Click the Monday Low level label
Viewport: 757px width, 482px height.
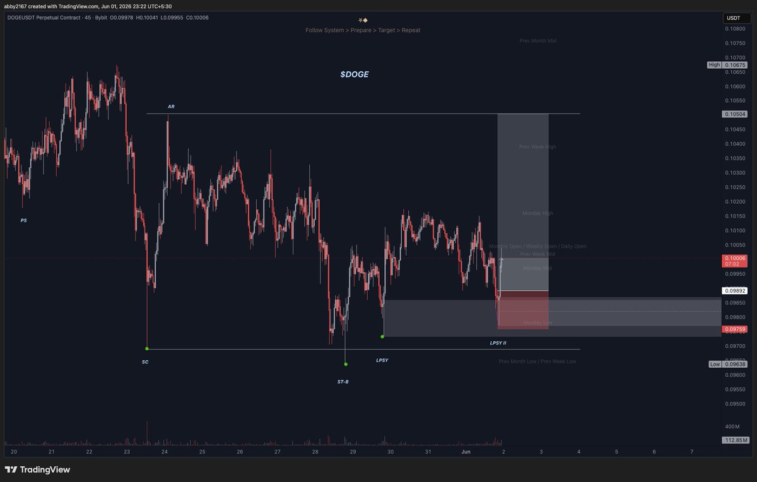(537, 323)
